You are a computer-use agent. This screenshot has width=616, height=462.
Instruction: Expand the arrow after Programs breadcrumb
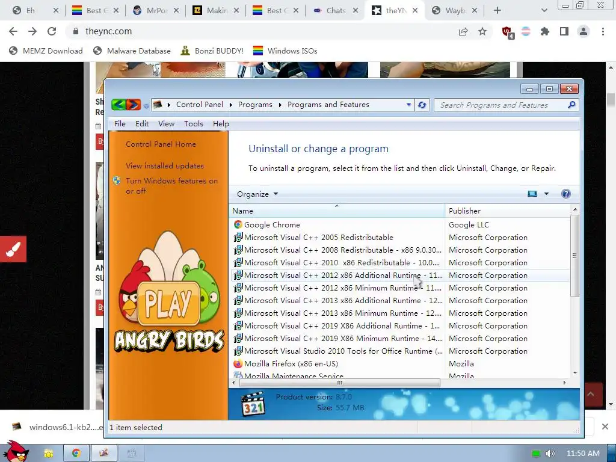280,105
